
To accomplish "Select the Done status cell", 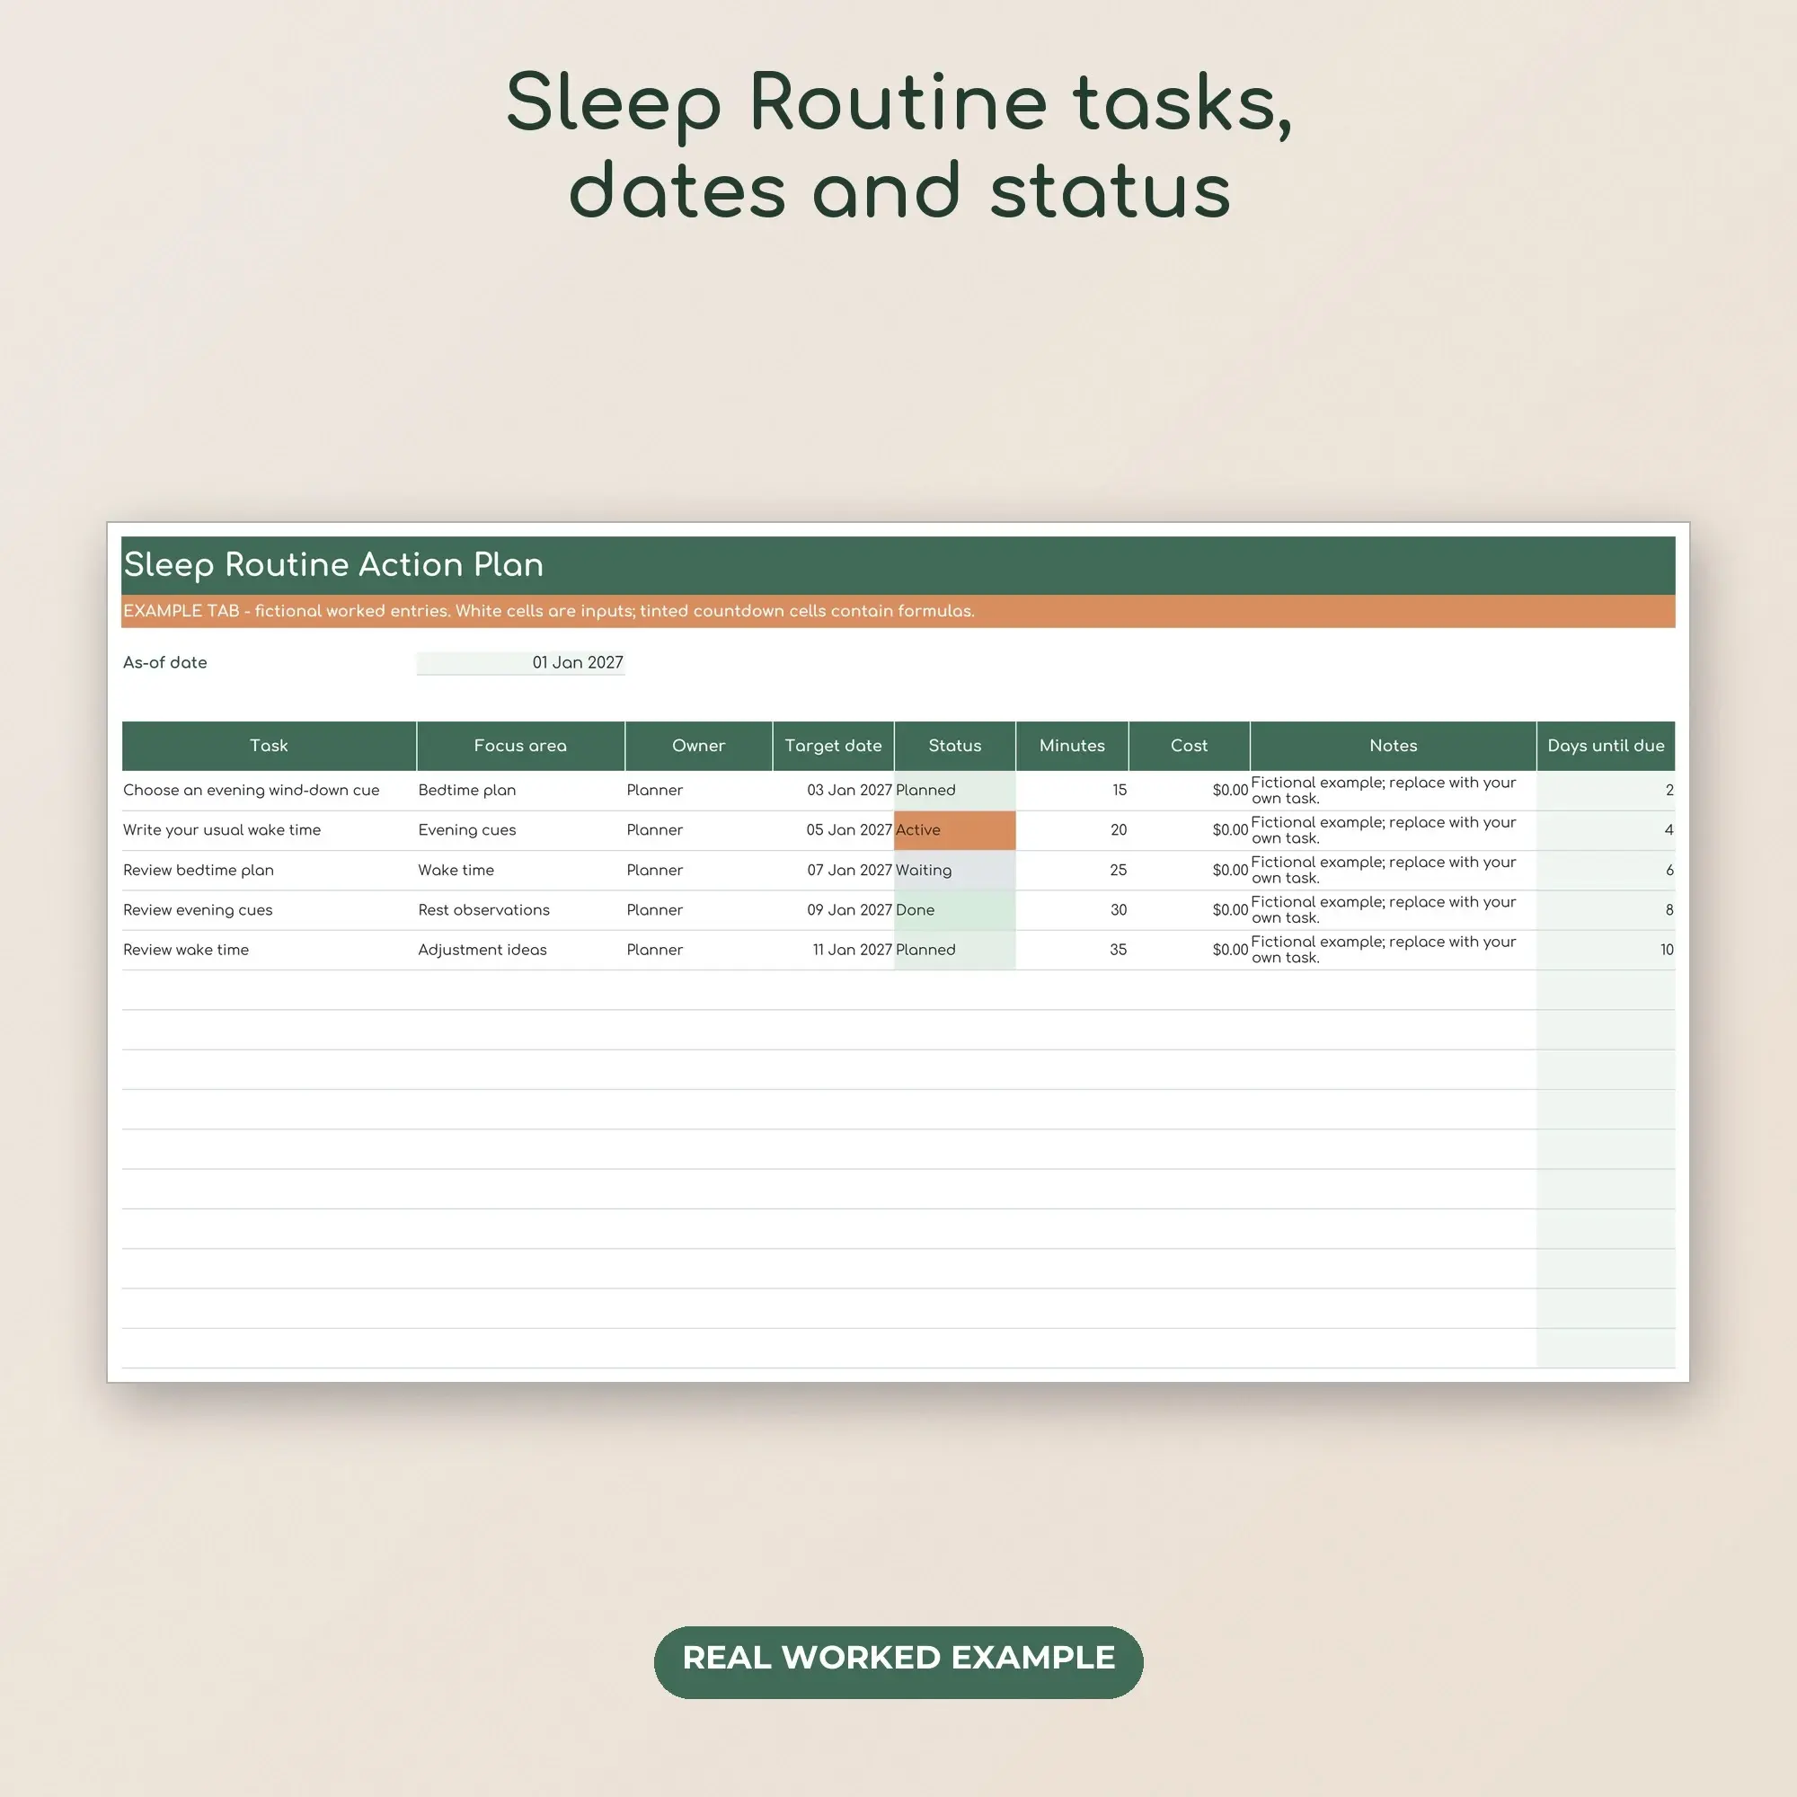I will coord(955,910).
